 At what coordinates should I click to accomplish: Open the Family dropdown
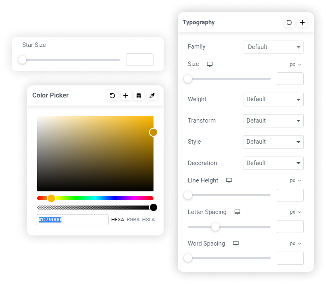click(273, 47)
